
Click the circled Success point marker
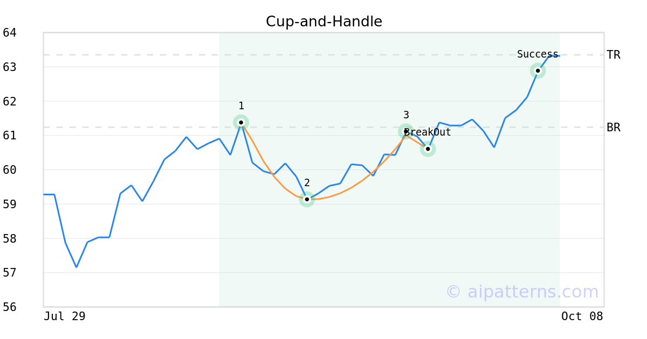pos(538,70)
